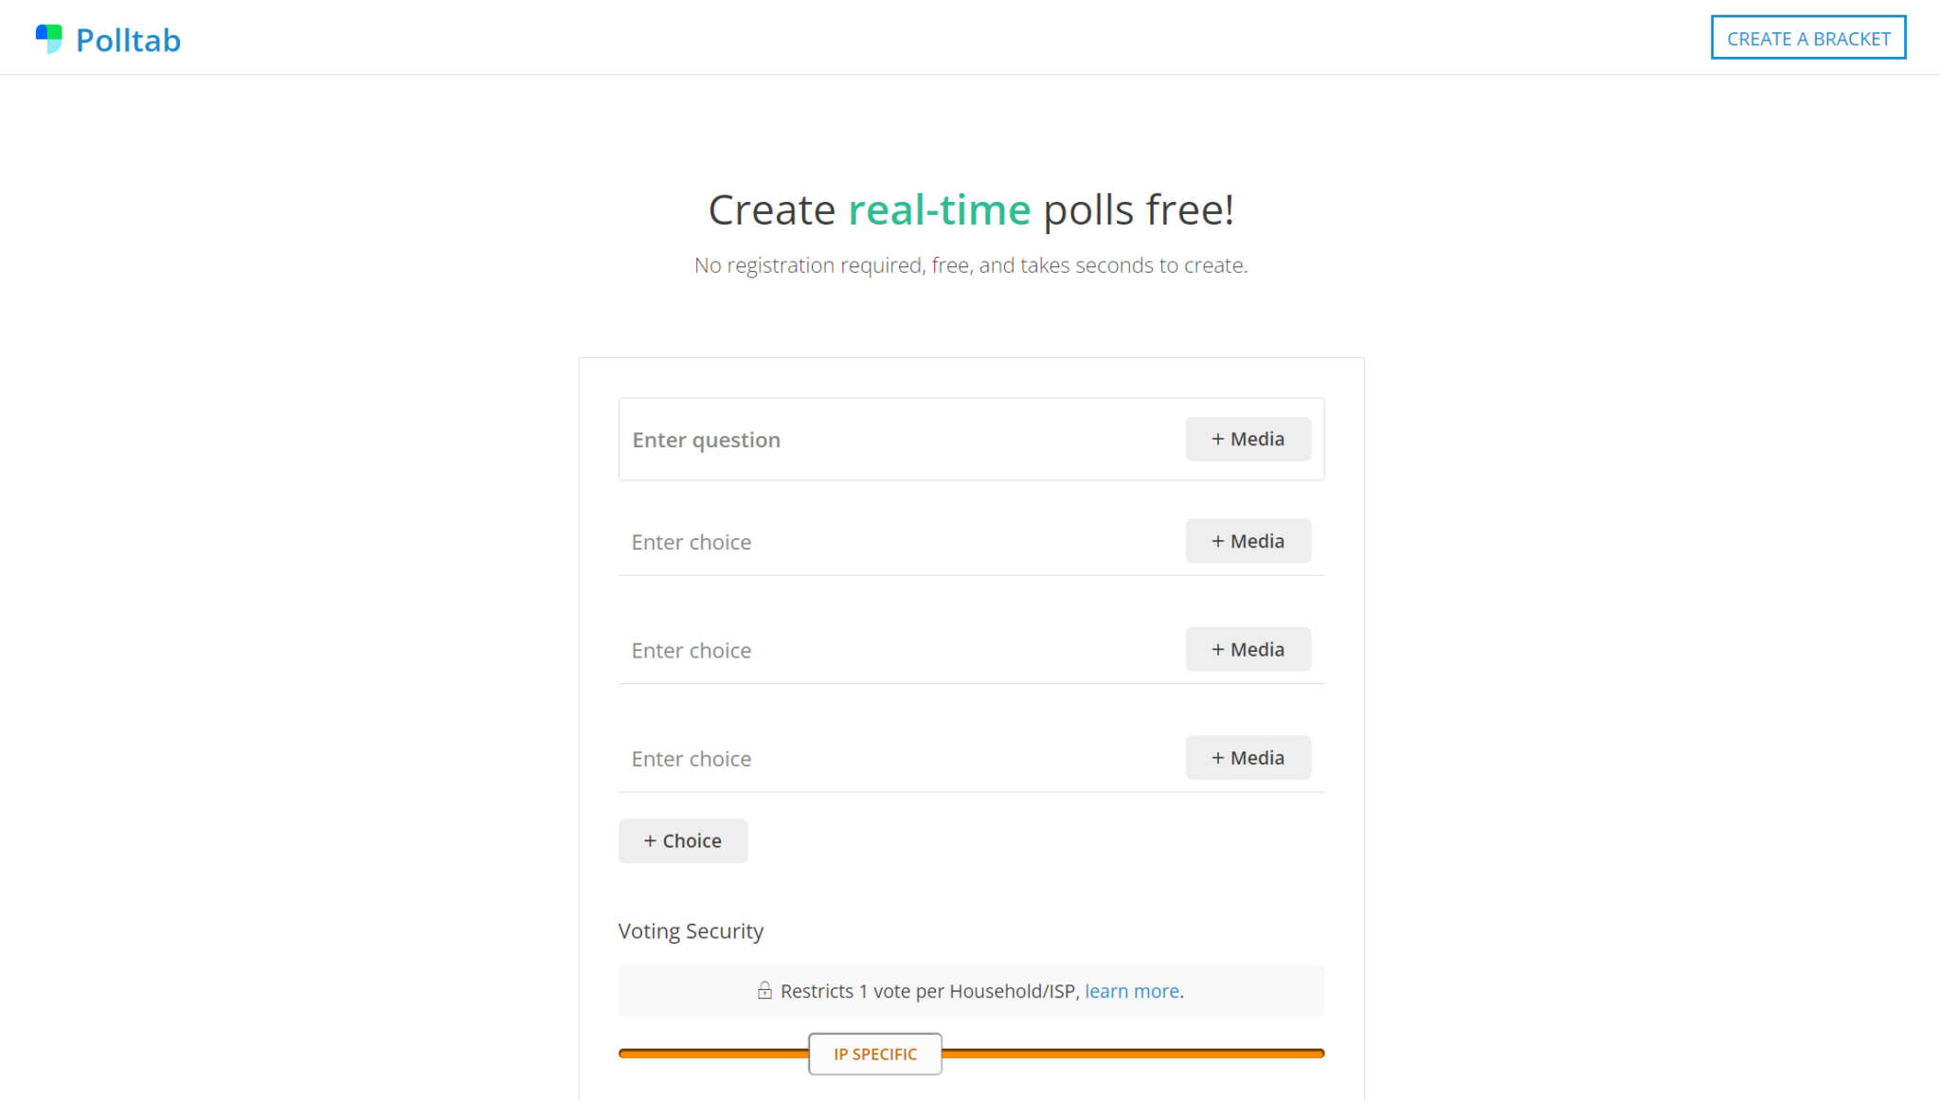Click the Polltab logo icon
This screenshot has width=1940, height=1101.
tap(48, 38)
